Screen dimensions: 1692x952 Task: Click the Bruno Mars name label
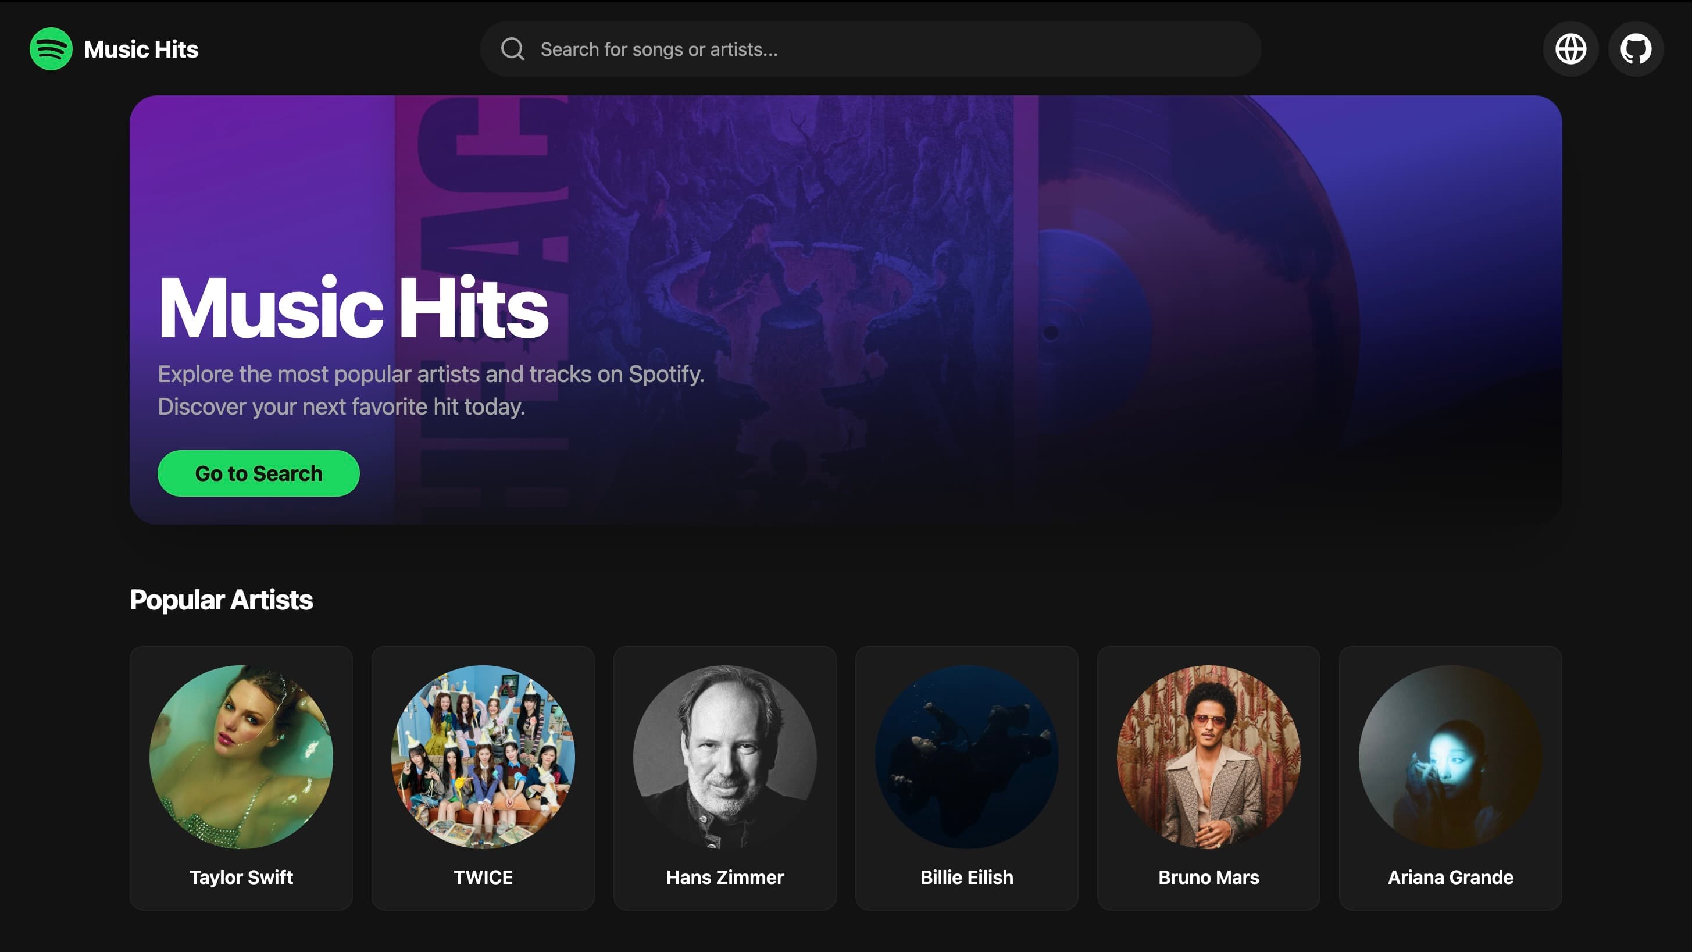coord(1208,877)
